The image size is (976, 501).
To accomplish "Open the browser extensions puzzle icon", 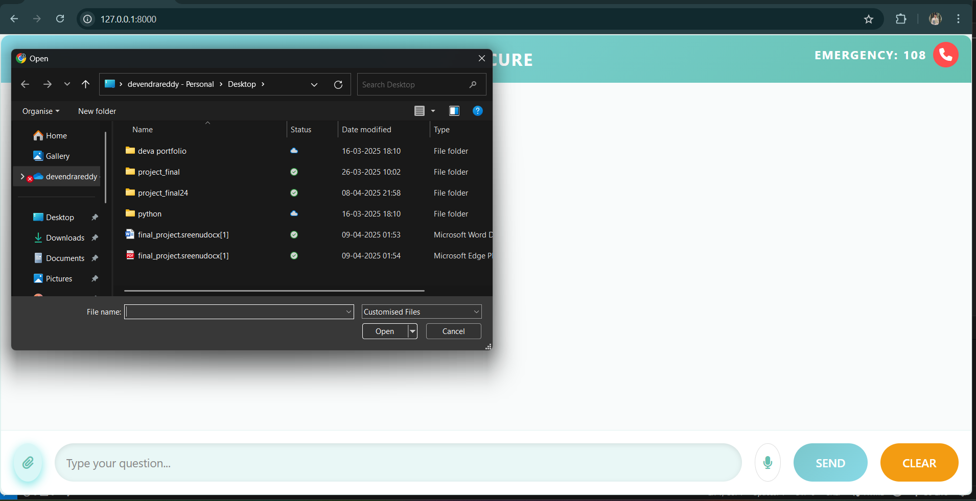I will click(901, 19).
